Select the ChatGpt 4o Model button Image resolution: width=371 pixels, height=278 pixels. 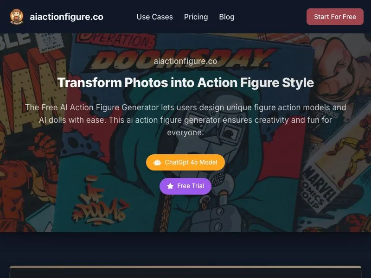[x=185, y=163]
